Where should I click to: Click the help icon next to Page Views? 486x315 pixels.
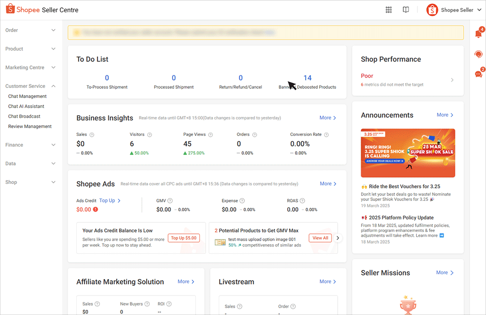(x=210, y=134)
